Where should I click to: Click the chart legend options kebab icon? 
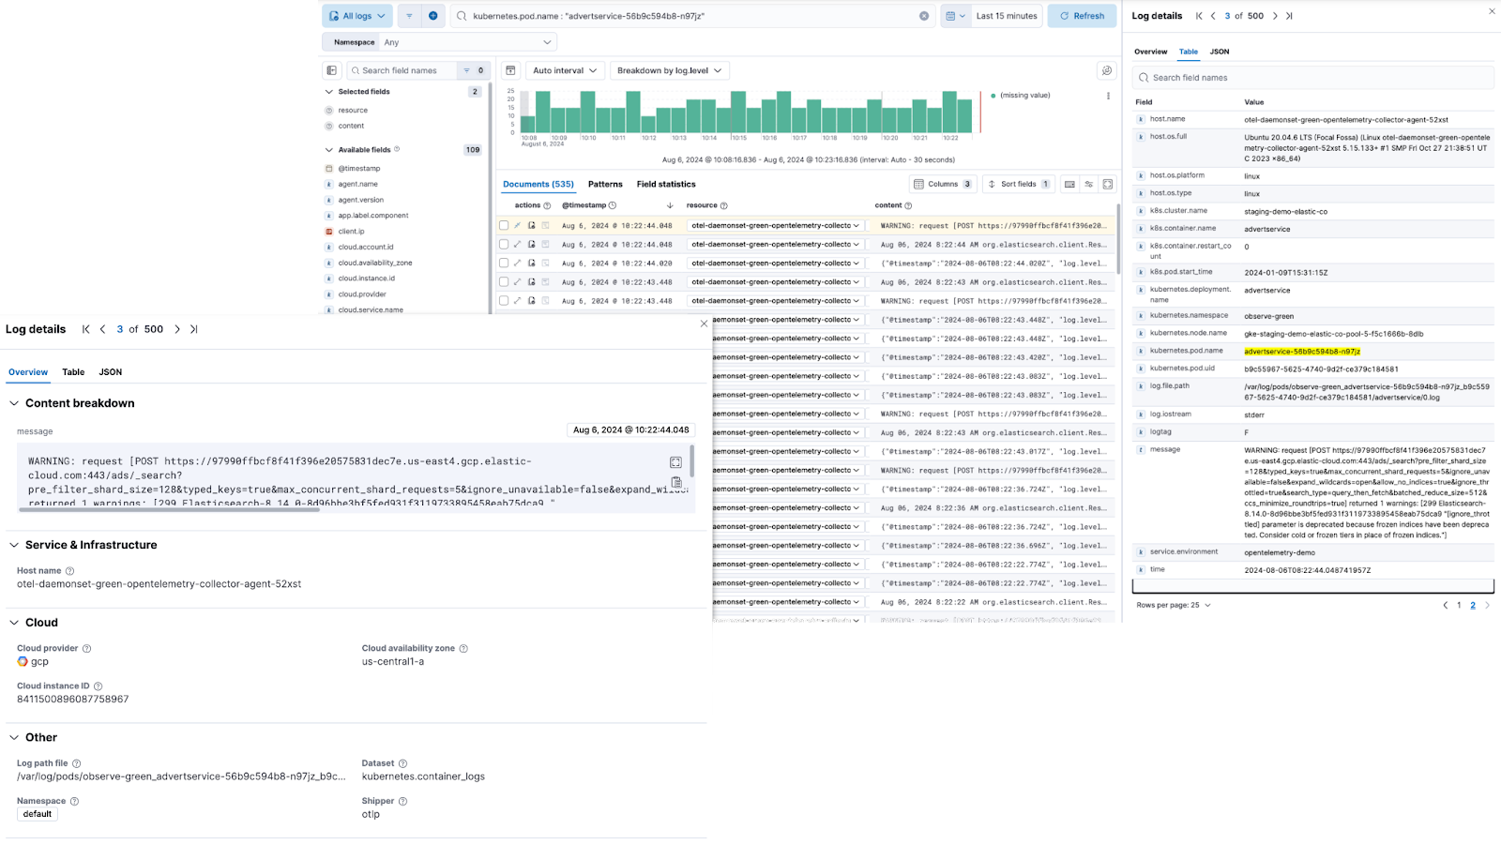point(1108,96)
